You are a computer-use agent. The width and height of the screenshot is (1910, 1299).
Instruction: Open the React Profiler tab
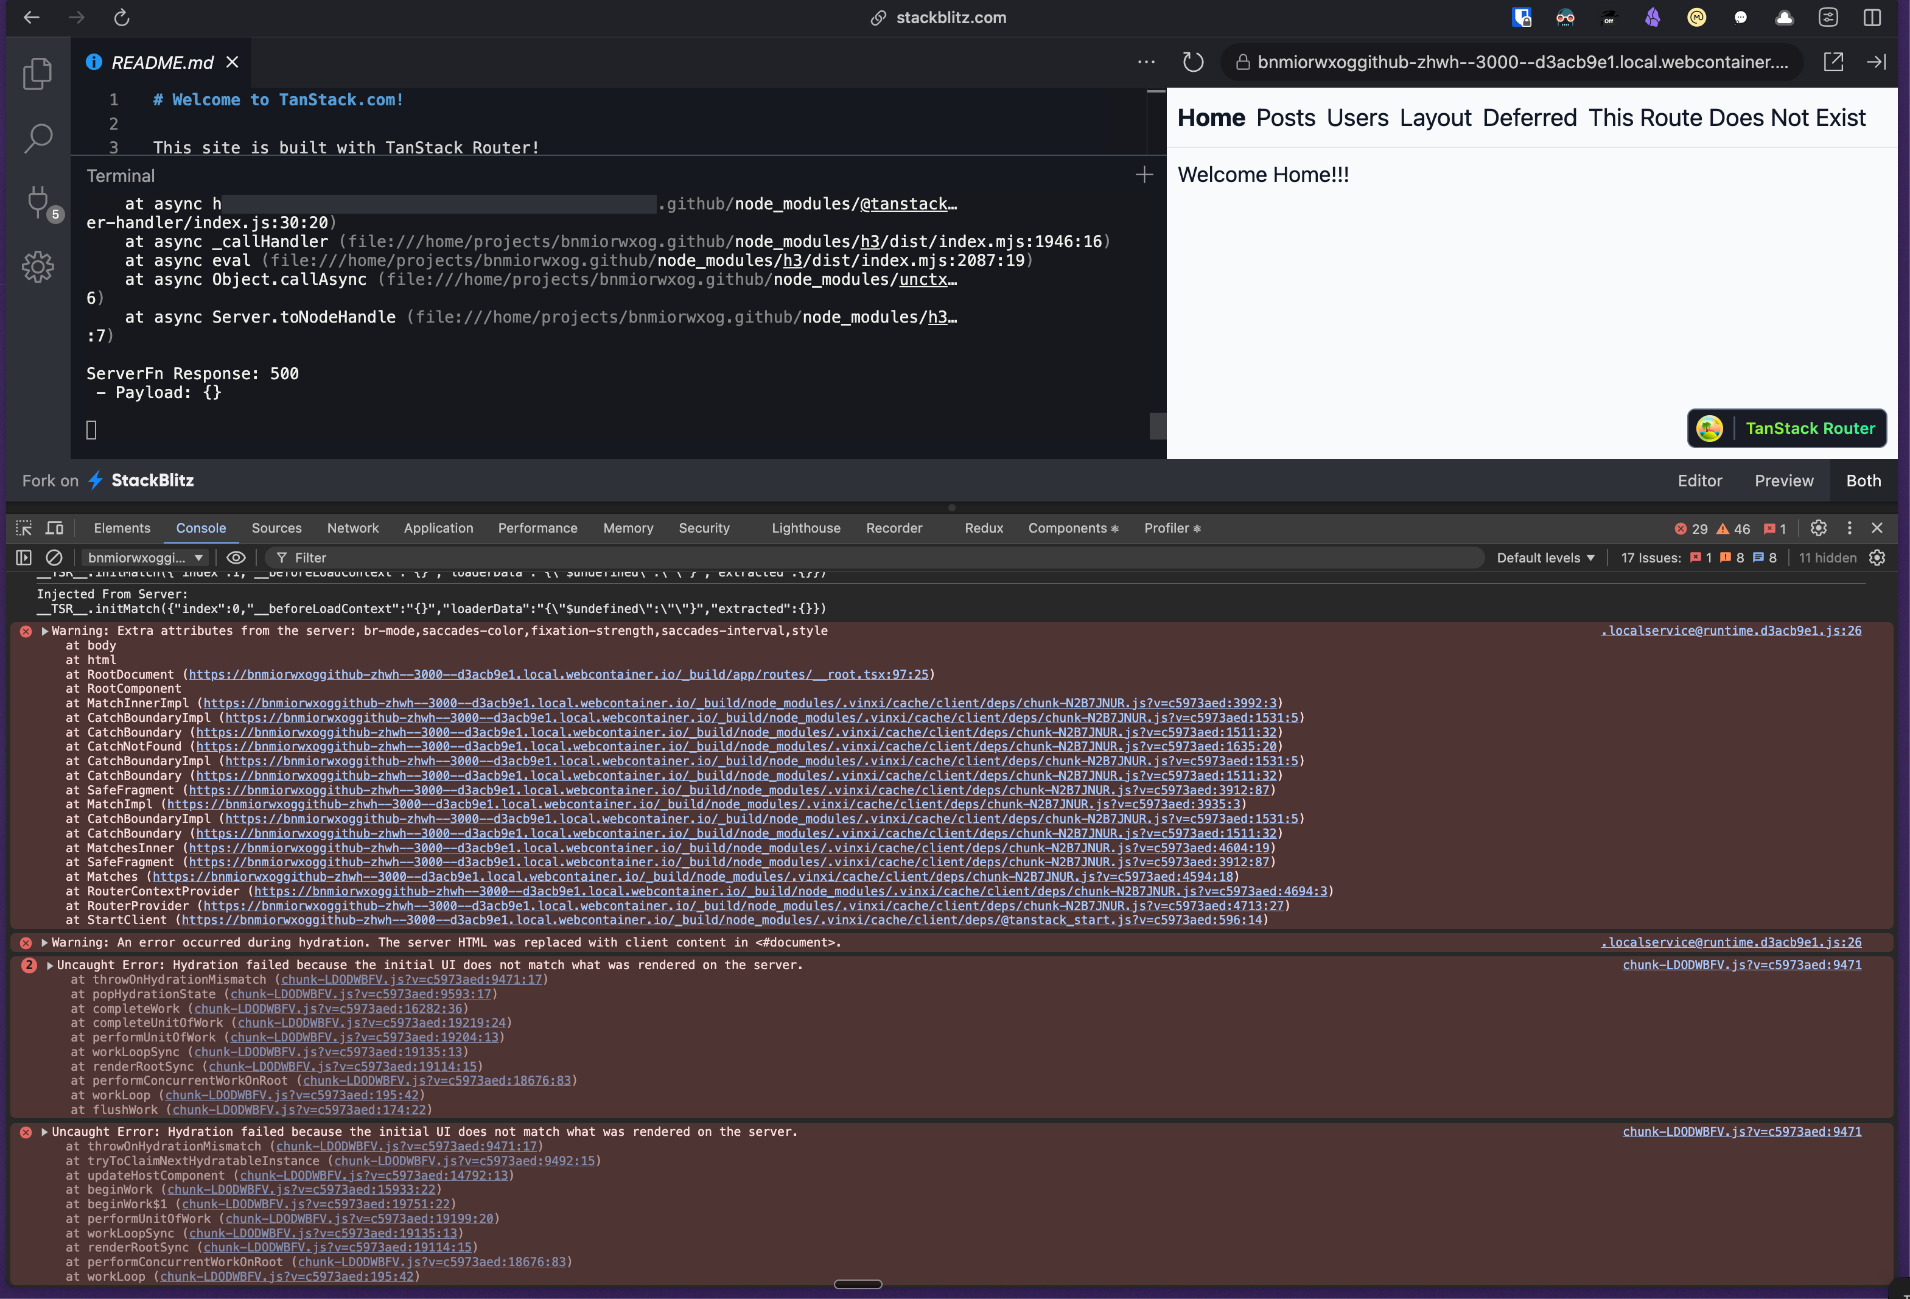click(1172, 528)
